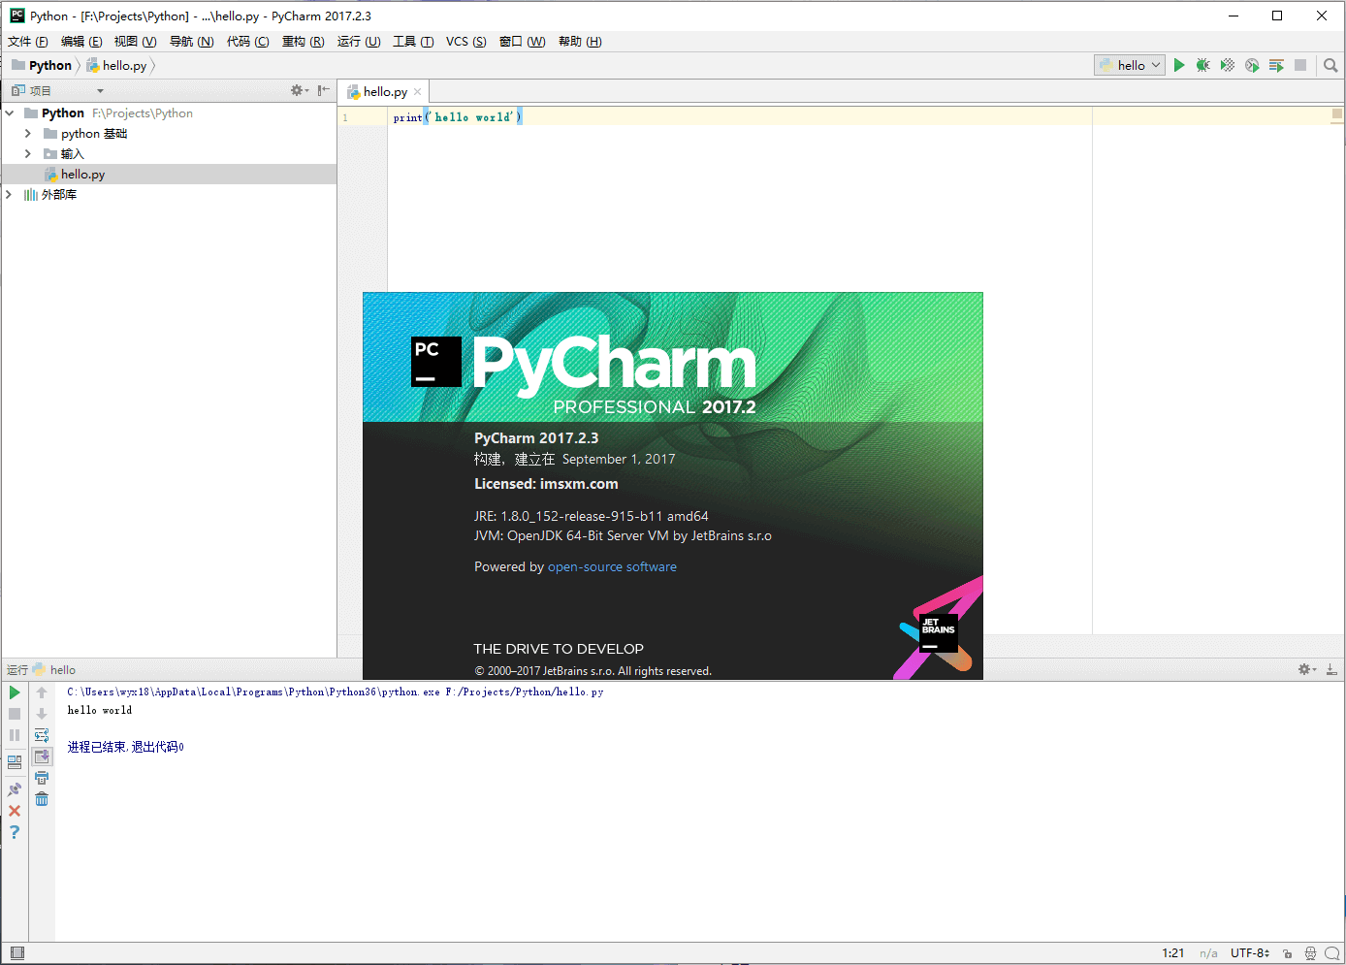Open the Hector inspector icon in status bar
This screenshot has height=965, width=1346.
[x=1310, y=953]
